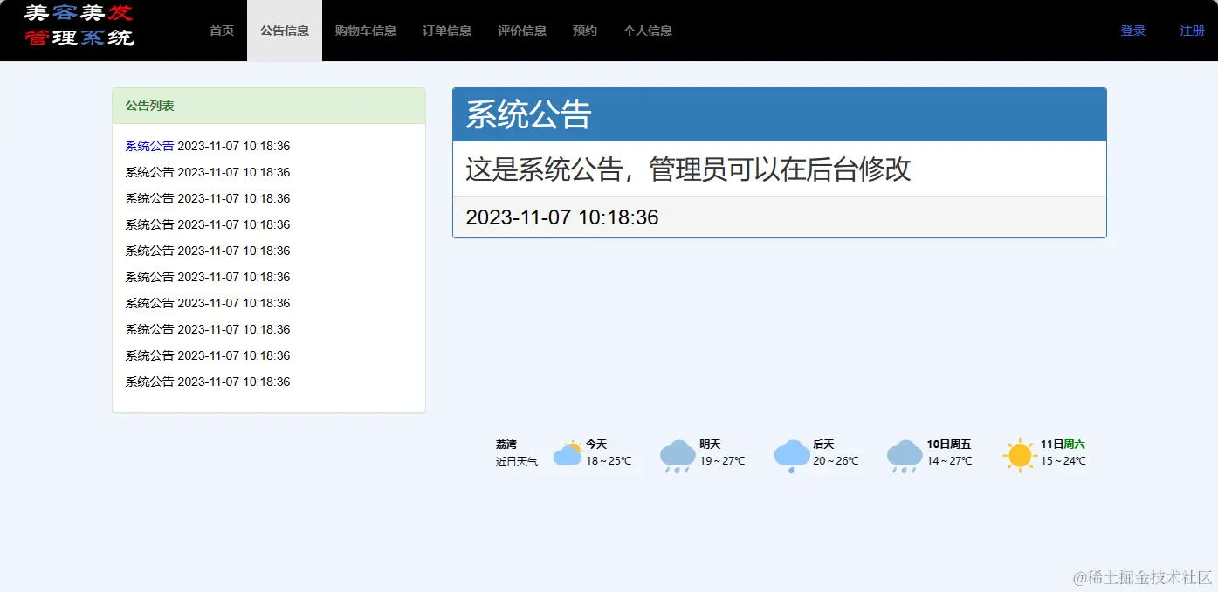Click the 近日天气 label
This screenshot has width=1218, height=592.
tap(517, 461)
